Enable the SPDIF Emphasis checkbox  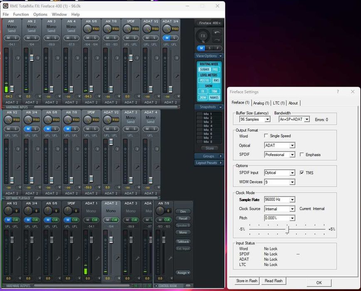tap(302, 154)
